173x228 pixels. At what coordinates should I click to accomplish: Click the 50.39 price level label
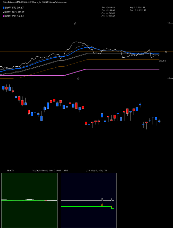point(163,61)
